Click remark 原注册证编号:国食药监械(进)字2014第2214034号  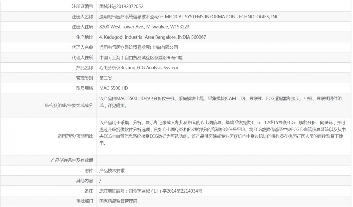151,191
